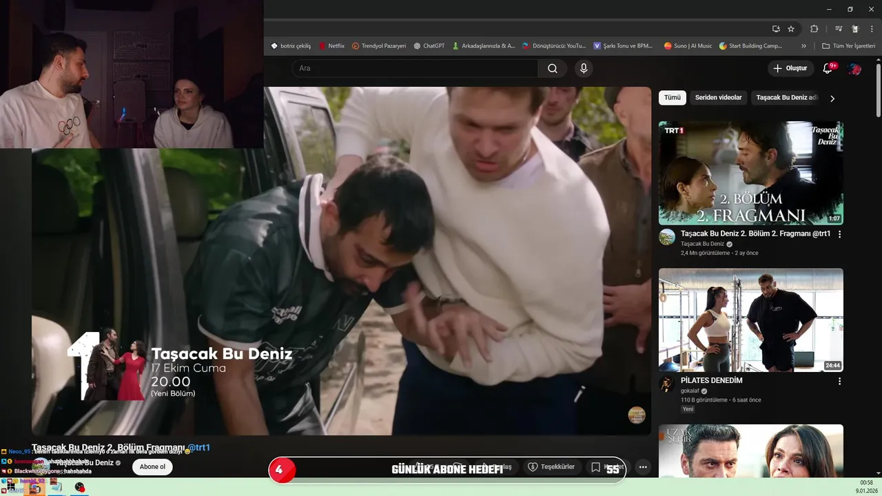Open Arkadaşlarınızla & A... bookmark

click(x=484, y=46)
